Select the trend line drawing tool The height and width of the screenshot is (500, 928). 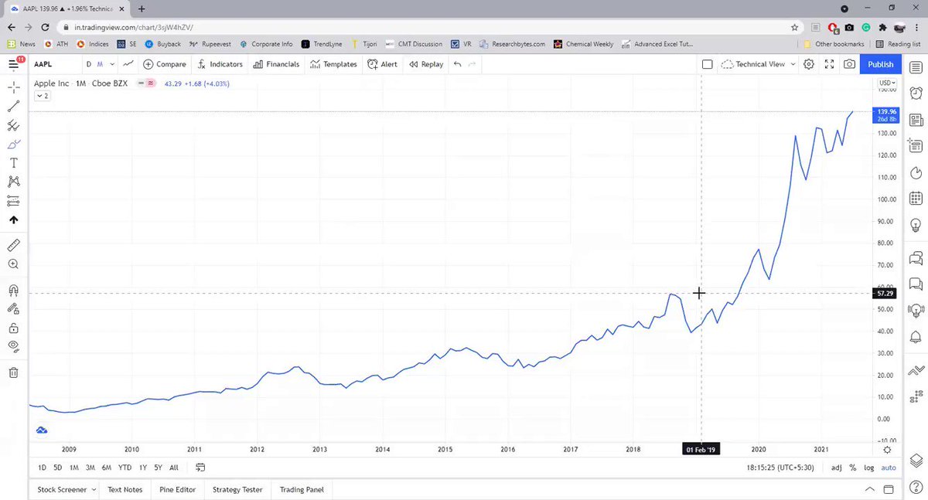pyautogui.click(x=14, y=107)
